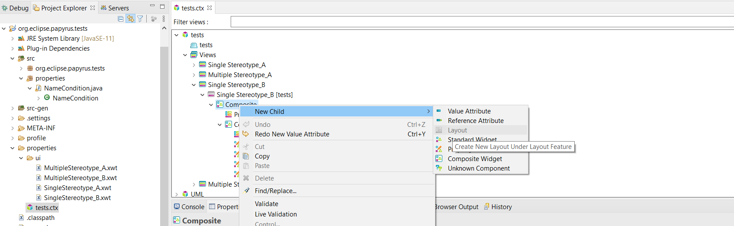The height and width of the screenshot is (226, 734).
Task: Choose Value Attribute in the submenu
Action: [469, 111]
